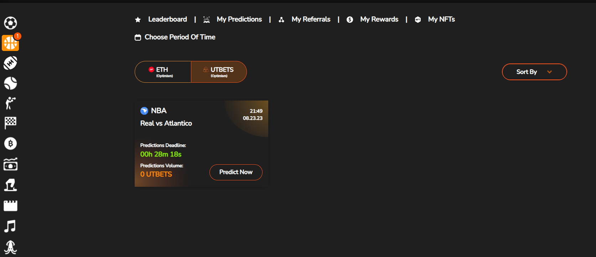596x257 pixels.
Task: Switch currency to UTBETS (Optimism)
Action: point(219,72)
